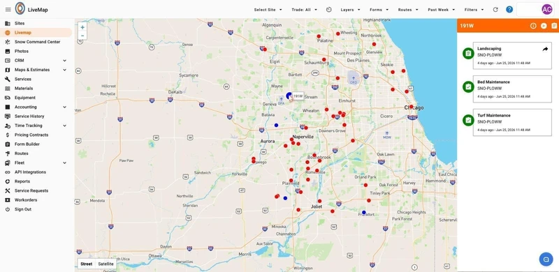Click the 191W map marker label
This screenshot has height=272, width=559.
298,96
